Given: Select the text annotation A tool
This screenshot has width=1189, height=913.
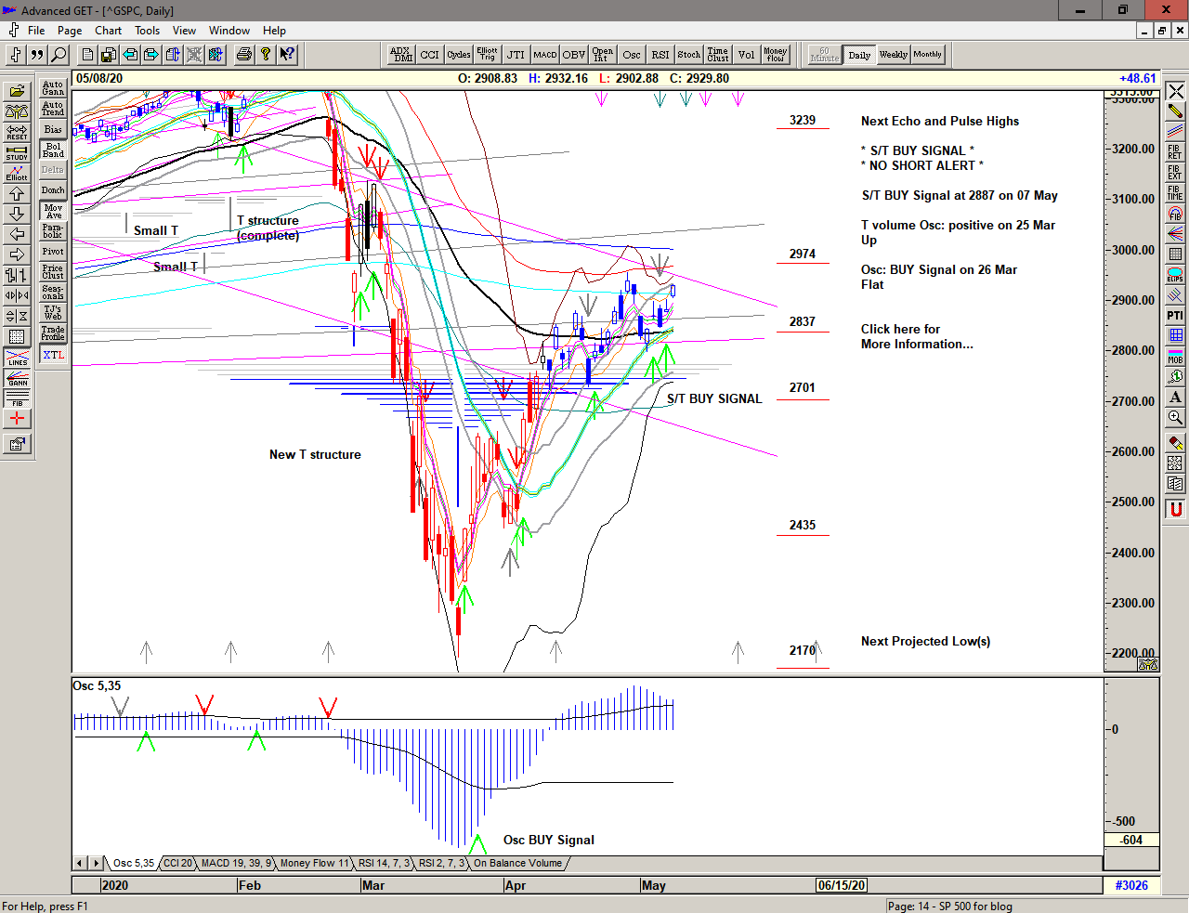Looking at the screenshot, I should coord(1175,398).
